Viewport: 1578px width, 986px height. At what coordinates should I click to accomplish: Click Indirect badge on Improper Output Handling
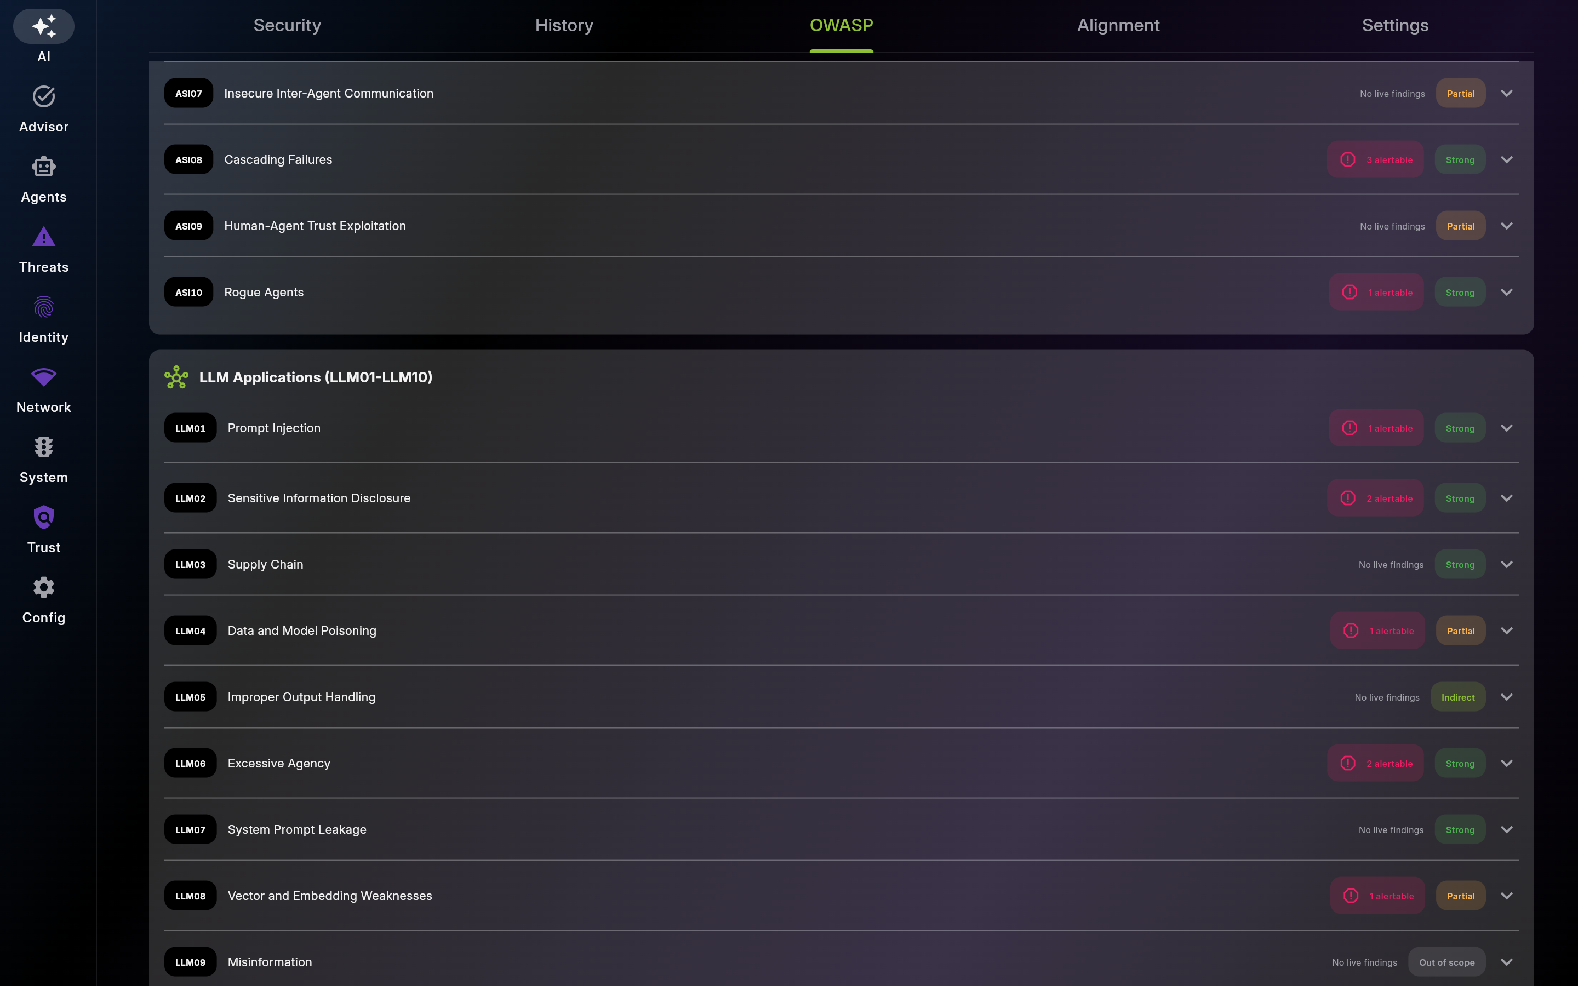(1458, 697)
